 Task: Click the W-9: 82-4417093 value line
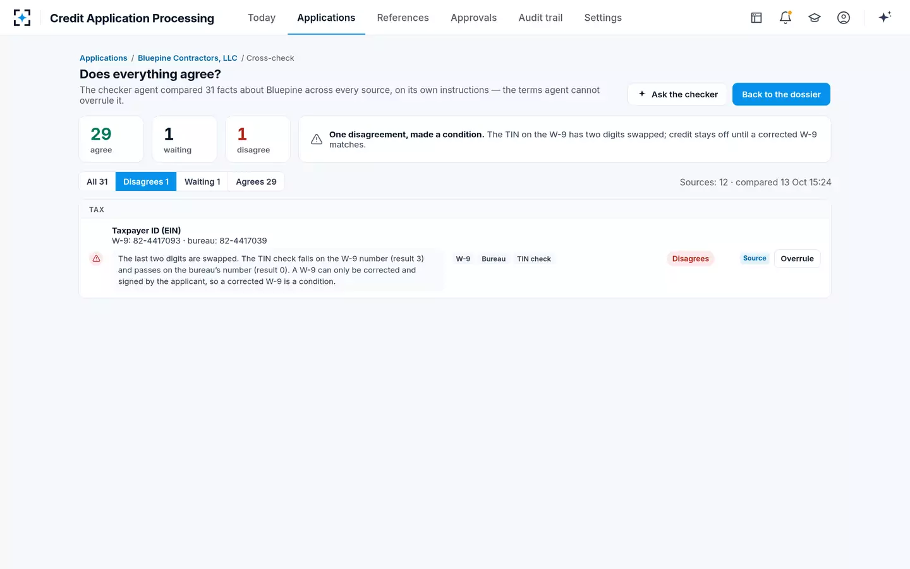(190, 241)
